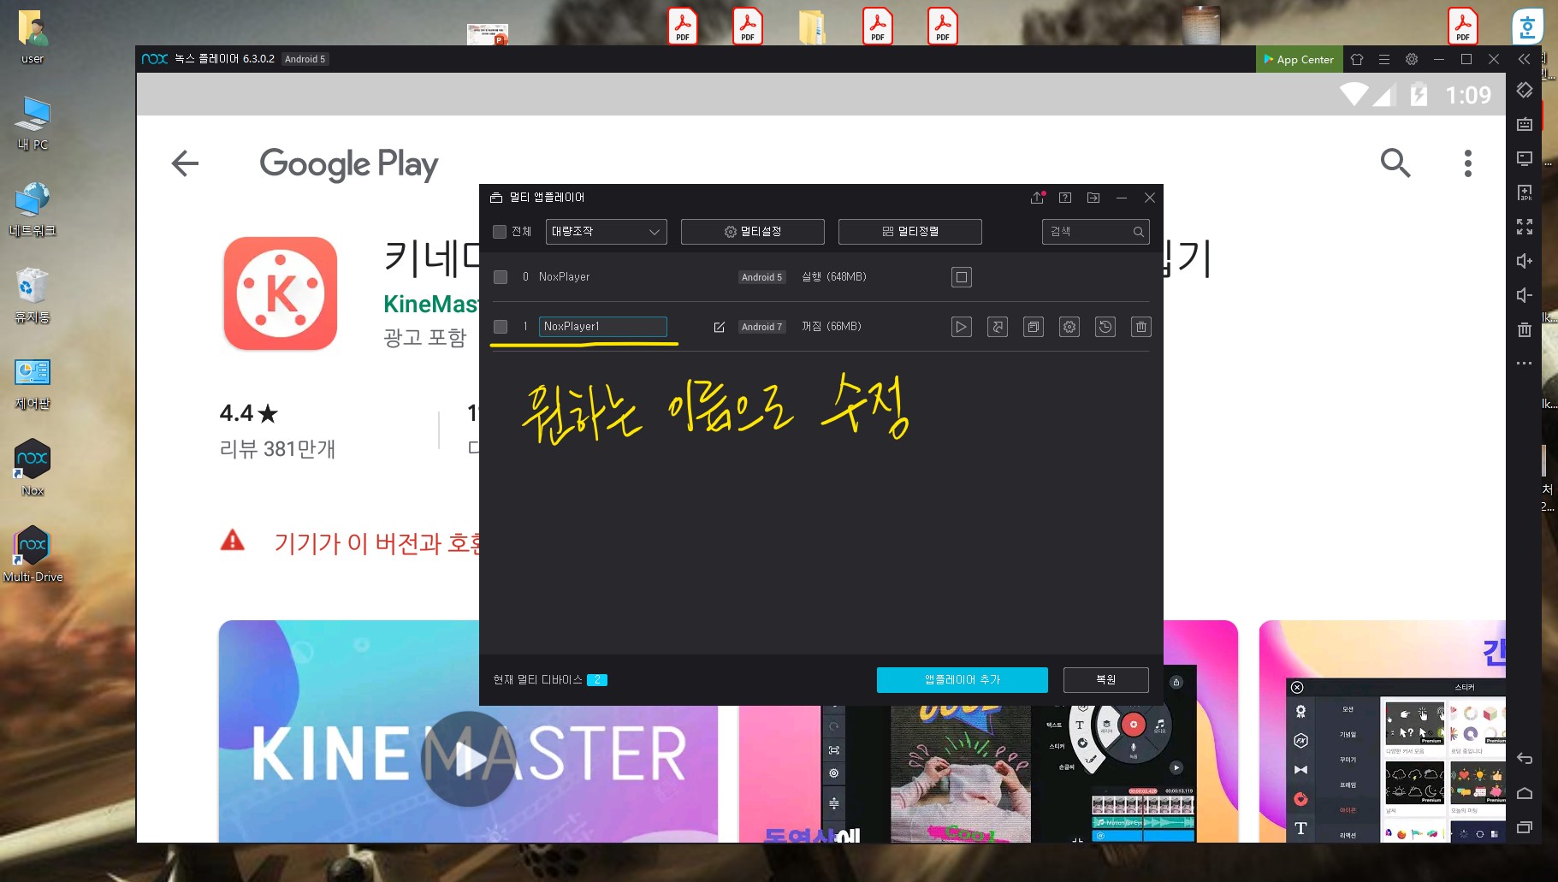Viewport: 1558px width, 882px height.
Task: Click the Android 5 label on NoxPlayer row
Action: (x=761, y=277)
